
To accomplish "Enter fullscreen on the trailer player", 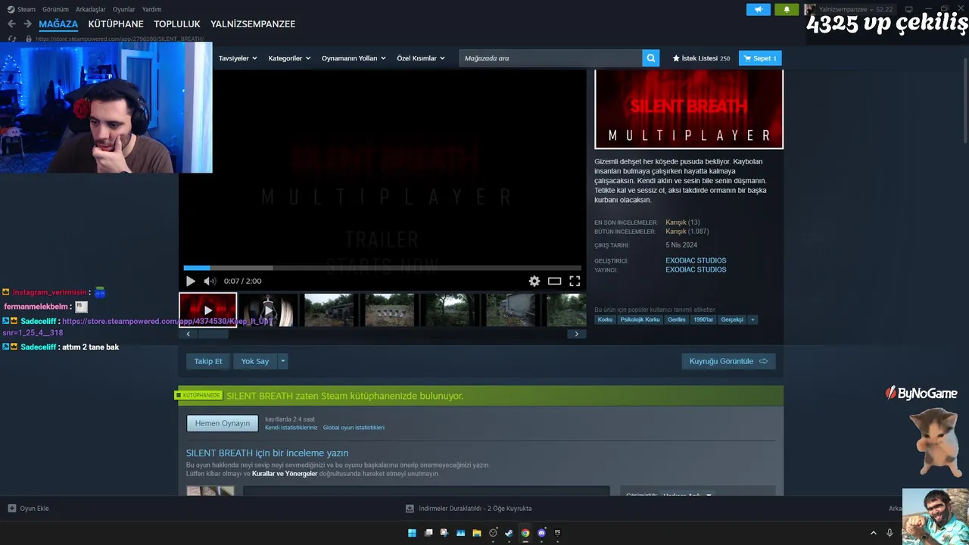I will point(575,281).
